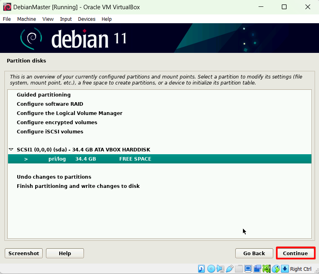319x274 pixels.
Task: Click the Continue button
Action: (295, 253)
